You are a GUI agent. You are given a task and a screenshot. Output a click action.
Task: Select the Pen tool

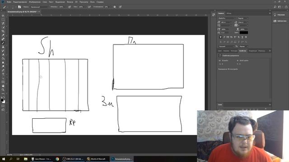3,70
